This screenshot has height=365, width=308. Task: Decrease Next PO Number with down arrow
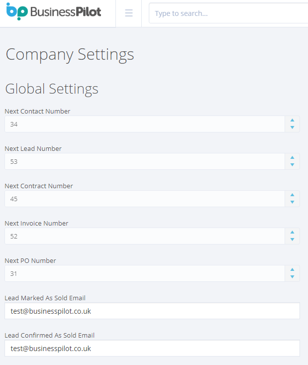pyautogui.click(x=293, y=277)
